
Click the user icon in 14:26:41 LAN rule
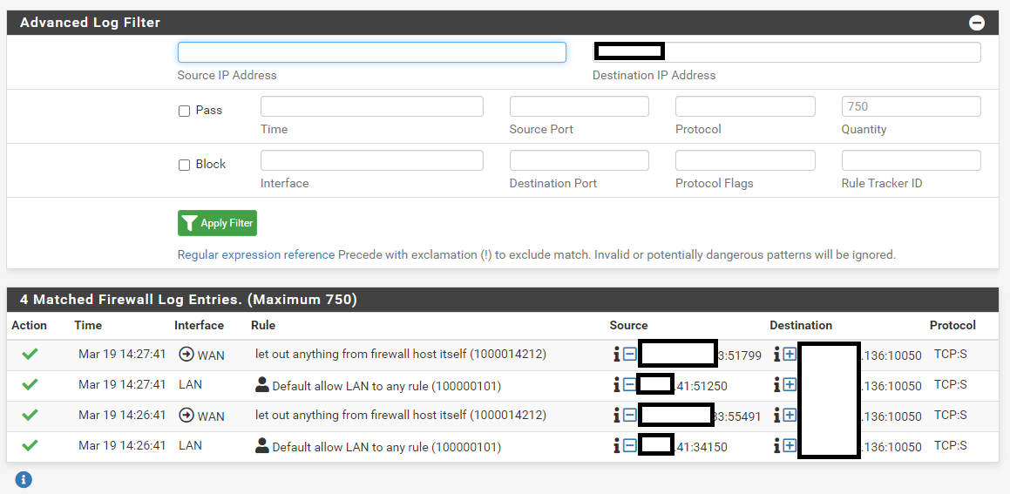262,446
